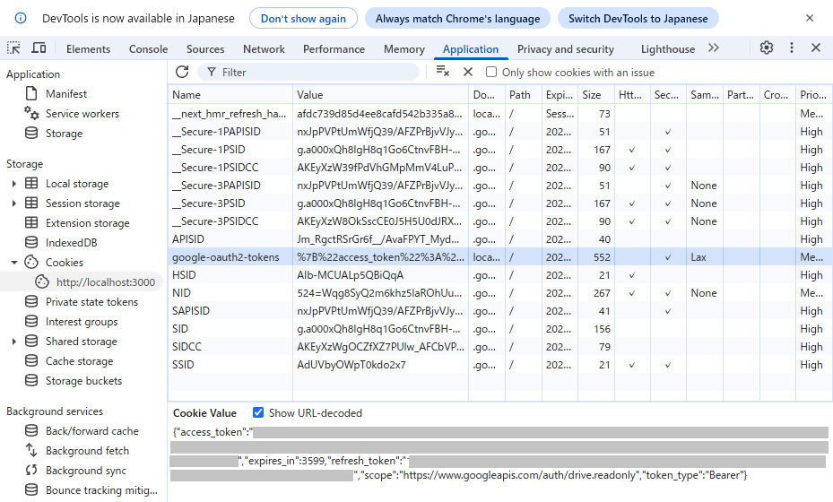This screenshot has width=833, height=502.
Task: Open Storage buckets item
Action: pyautogui.click(x=83, y=381)
